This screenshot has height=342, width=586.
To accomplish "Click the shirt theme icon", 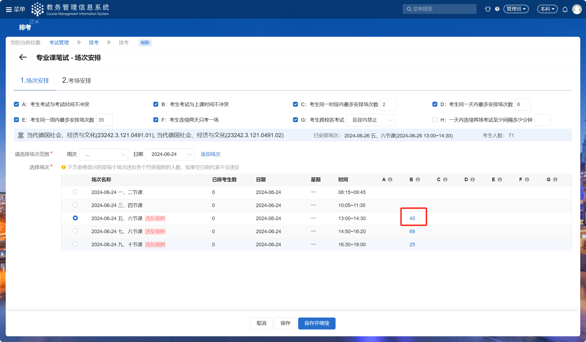I will (488, 9).
